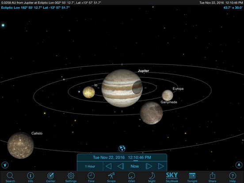244x183 pixels.
Task: Change the 1 Hour time step
Action: [x=90, y=166]
